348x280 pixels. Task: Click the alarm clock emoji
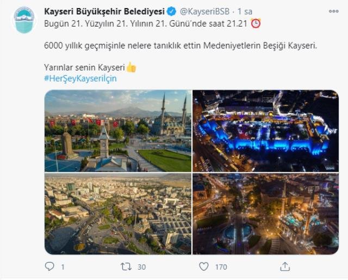click(x=256, y=23)
